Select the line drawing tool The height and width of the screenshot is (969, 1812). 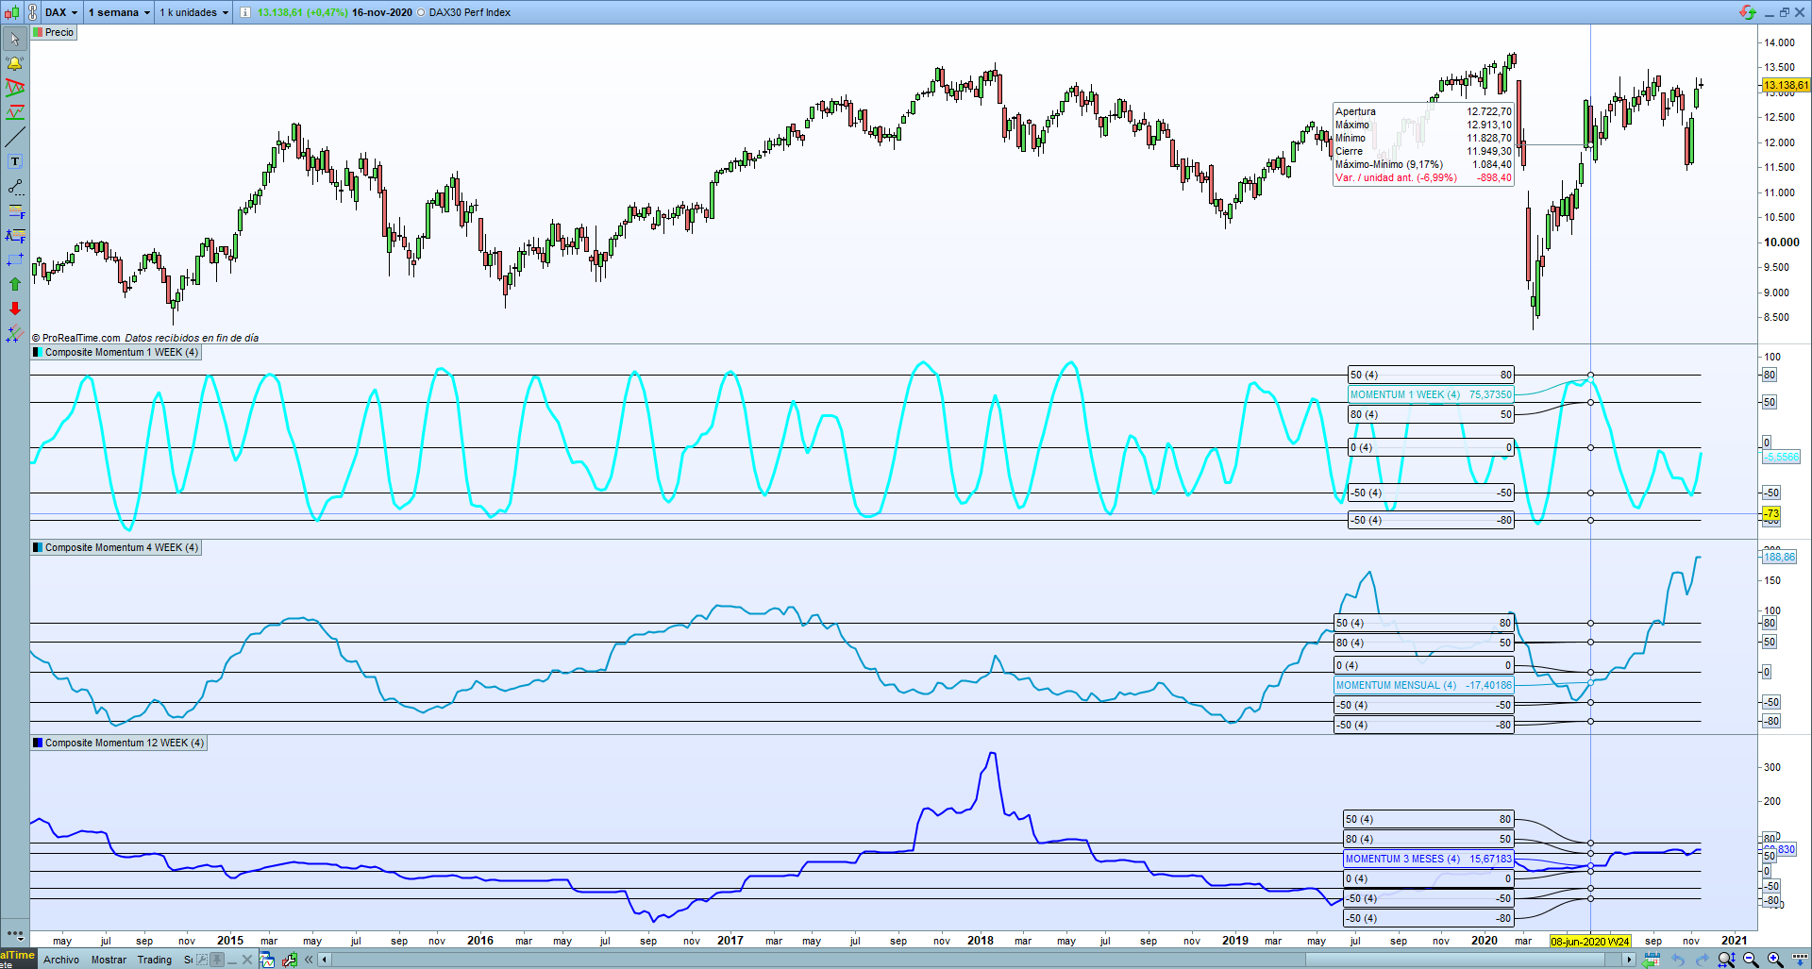tap(15, 137)
